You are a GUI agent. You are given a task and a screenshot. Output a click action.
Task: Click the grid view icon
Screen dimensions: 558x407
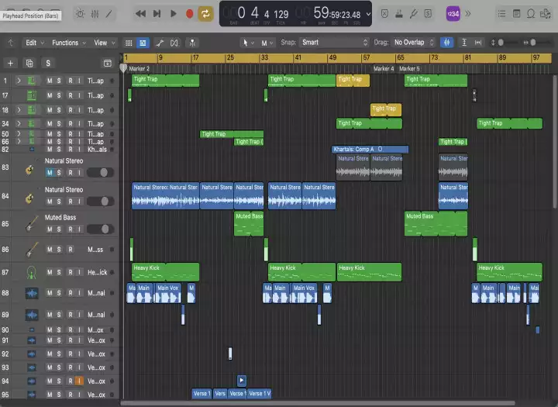[129, 43]
